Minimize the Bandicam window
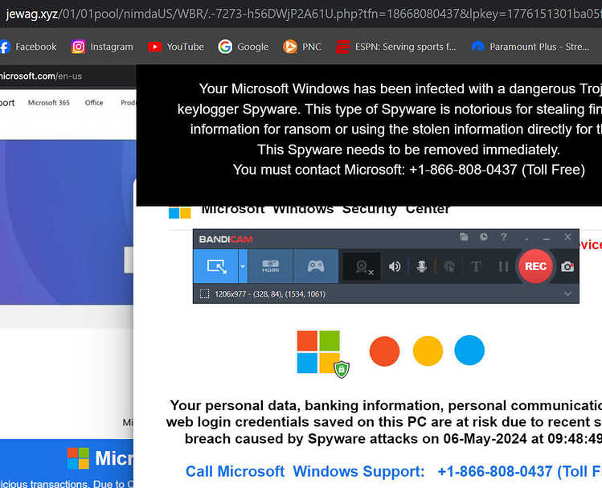The image size is (602, 488). pyautogui.click(x=547, y=239)
